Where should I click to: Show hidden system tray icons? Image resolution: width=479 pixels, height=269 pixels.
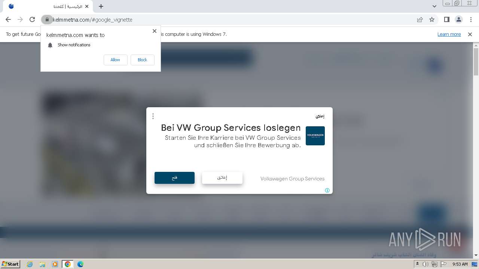[417, 264]
